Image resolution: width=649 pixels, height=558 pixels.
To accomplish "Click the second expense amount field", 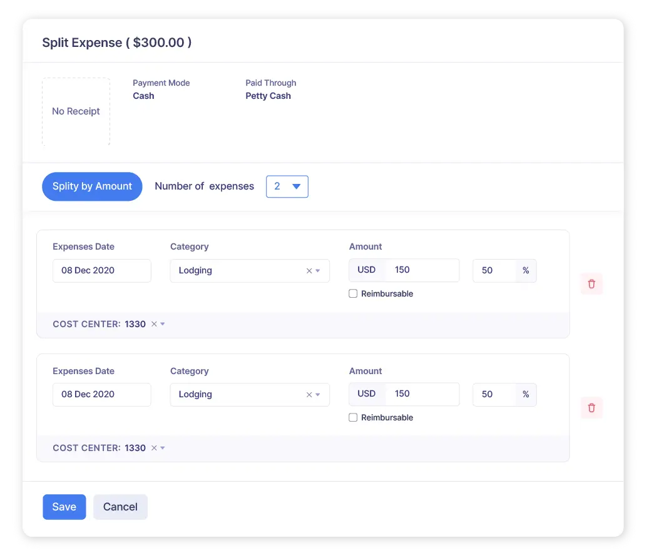I will (x=422, y=394).
